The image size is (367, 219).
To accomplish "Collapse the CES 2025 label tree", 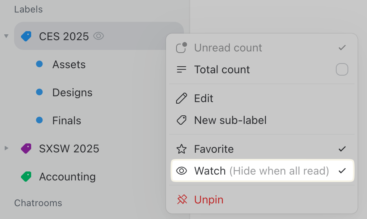I will (6, 37).
